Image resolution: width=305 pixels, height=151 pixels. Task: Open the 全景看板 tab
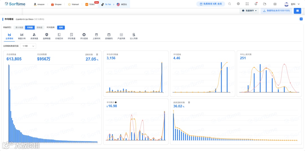[x=9, y=36]
